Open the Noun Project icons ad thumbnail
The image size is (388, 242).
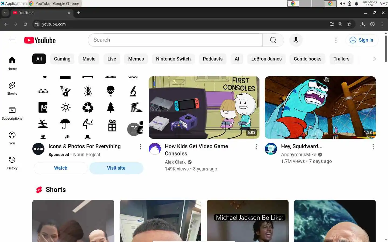click(88, 108)
